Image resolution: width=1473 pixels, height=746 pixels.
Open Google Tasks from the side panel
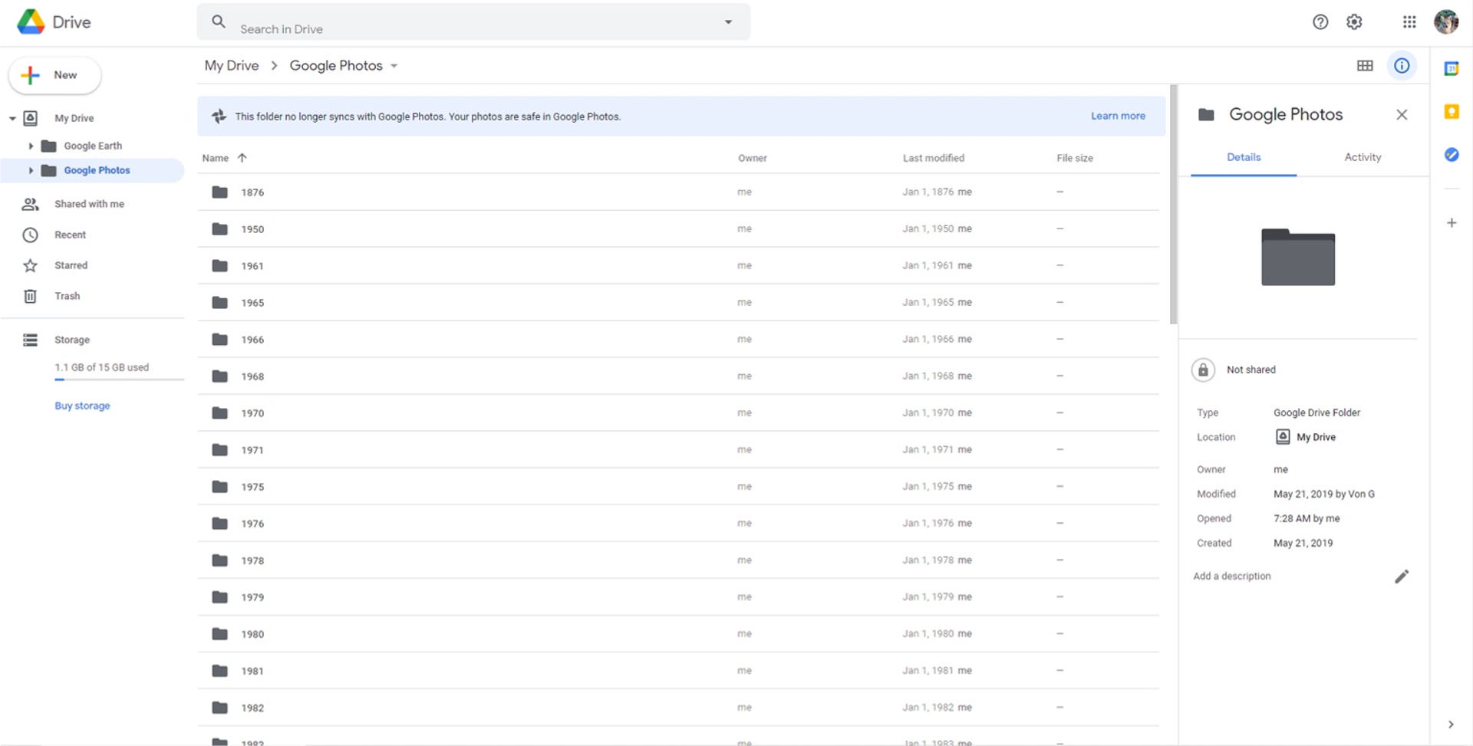[1452, 154]
